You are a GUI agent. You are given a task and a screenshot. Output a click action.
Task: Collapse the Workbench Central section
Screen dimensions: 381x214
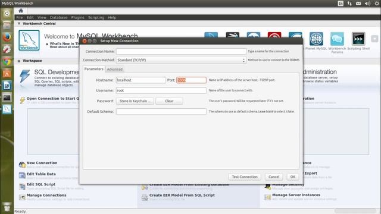click(x=19, y=24)
